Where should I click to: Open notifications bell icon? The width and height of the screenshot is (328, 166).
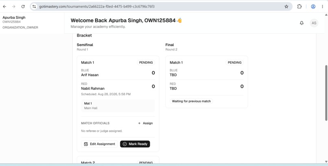point(302,23)
